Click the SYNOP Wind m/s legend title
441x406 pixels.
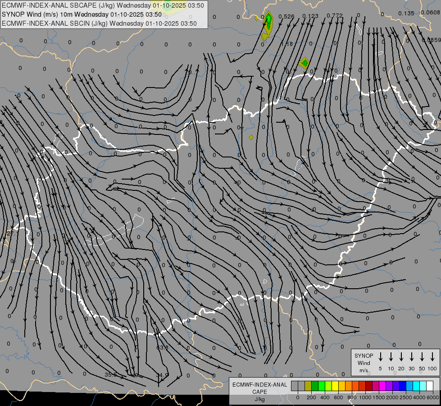(x=364, y=363)
